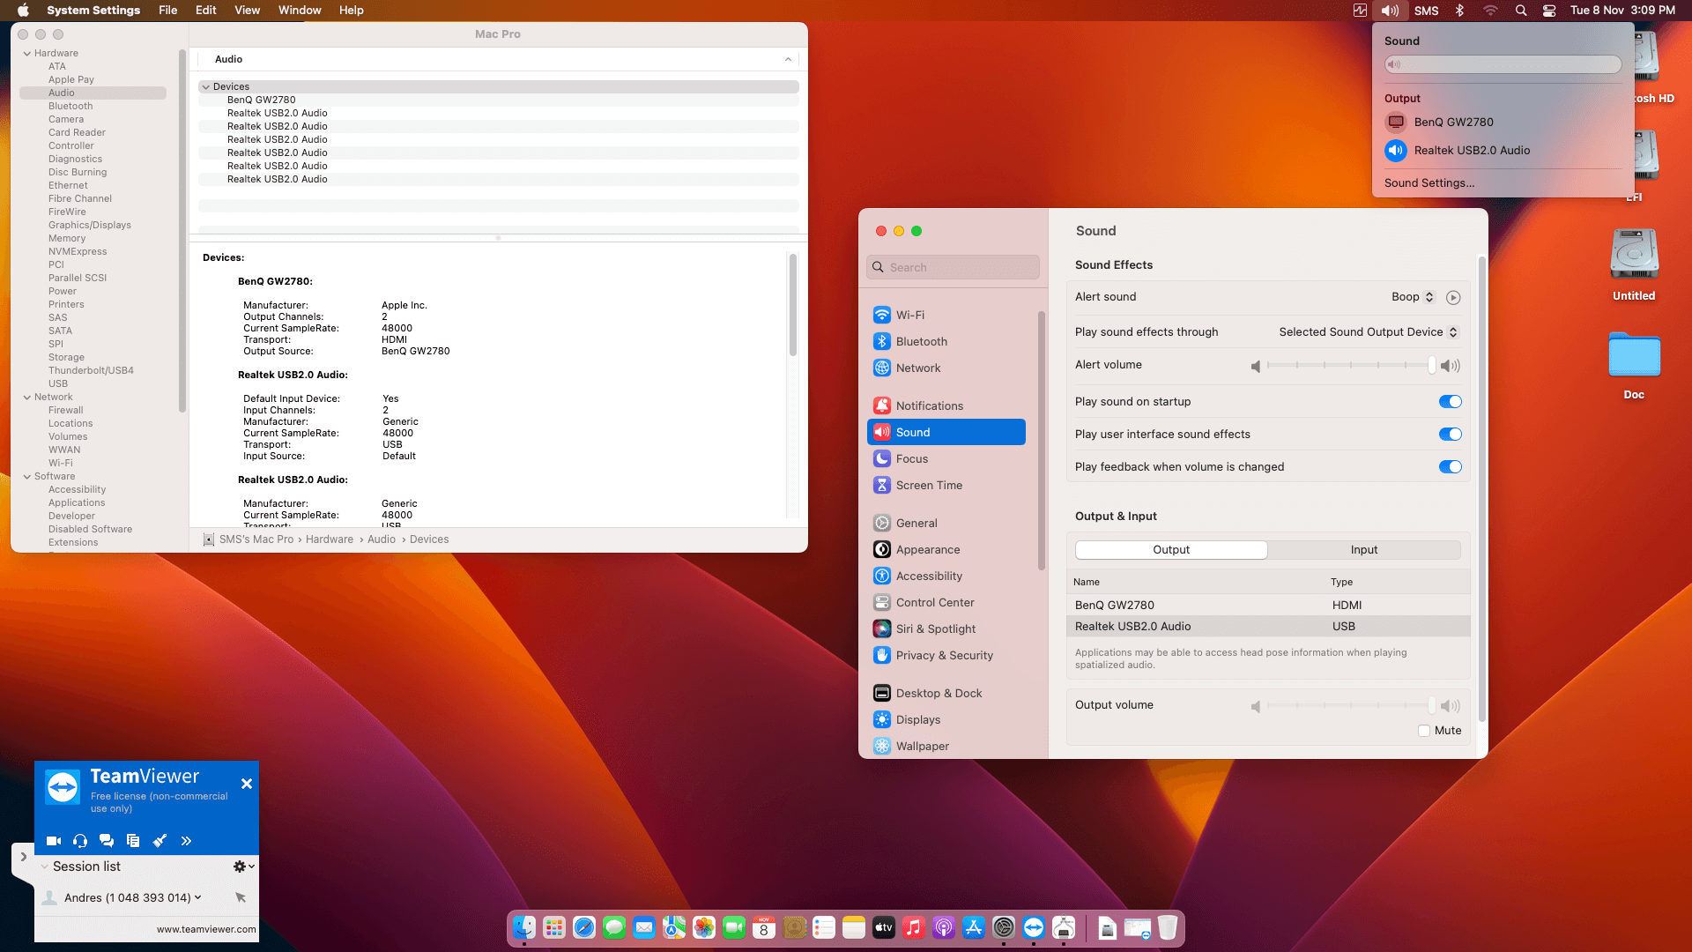Image resolution: width=1692 pixels, height=952 pixels.
Task: Turn off Play user interface sound effects
Action: [x=1450, y=435]
